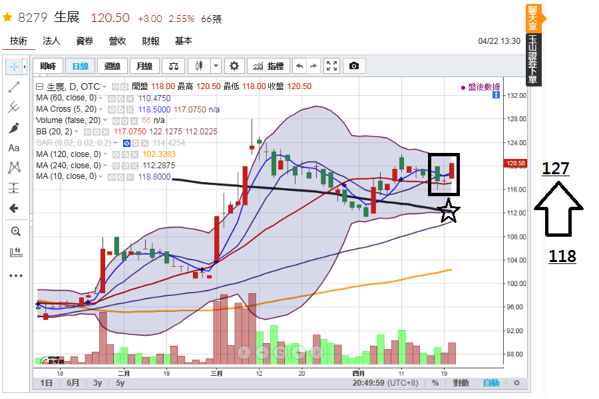Click the compare scales icon
The image size is (599, 399).
tap(174, 66)
